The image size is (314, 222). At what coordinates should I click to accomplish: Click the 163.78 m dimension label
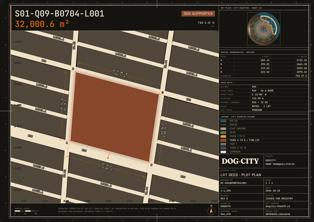coord(64,106)
